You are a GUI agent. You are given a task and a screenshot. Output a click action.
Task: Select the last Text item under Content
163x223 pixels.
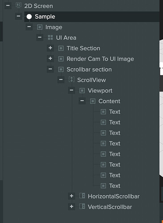point(115,186)
